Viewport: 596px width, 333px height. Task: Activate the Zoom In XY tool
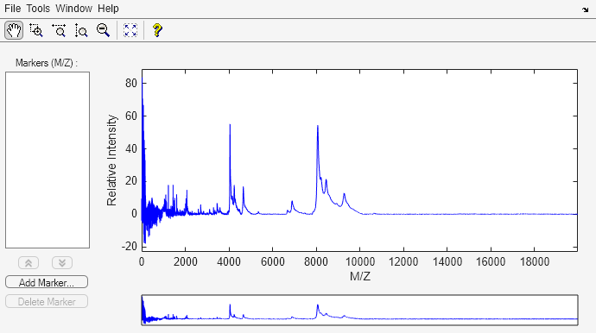click(x=36, y=30)
